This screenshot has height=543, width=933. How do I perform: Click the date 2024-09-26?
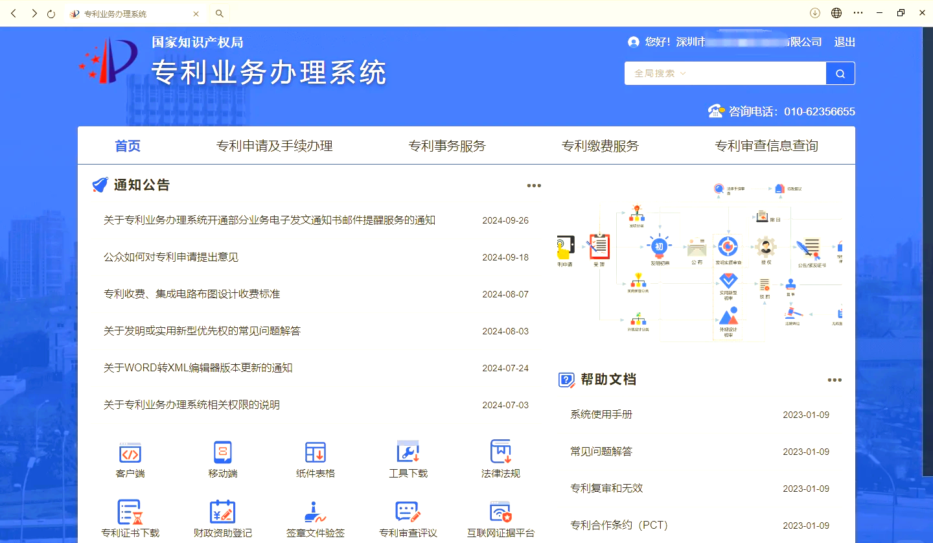click(505, 220)
